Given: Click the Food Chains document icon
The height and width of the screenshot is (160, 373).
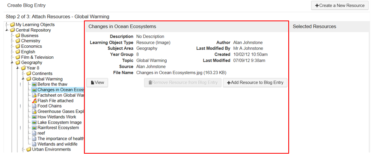Looking at the screenshot, I should (x=34, y=106).
